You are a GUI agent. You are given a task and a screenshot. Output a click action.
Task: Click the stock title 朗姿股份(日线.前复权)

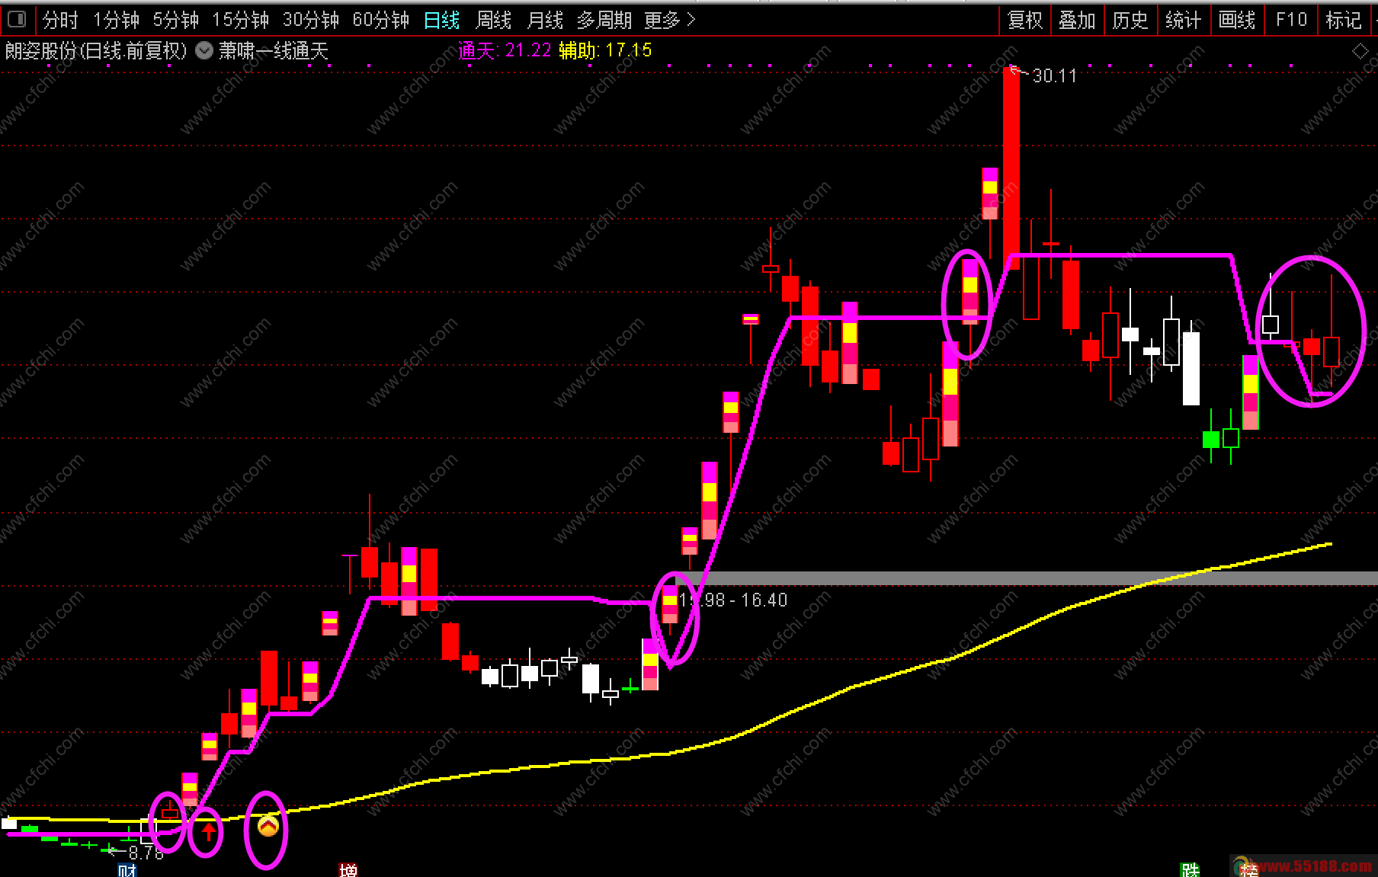point(96,50)
